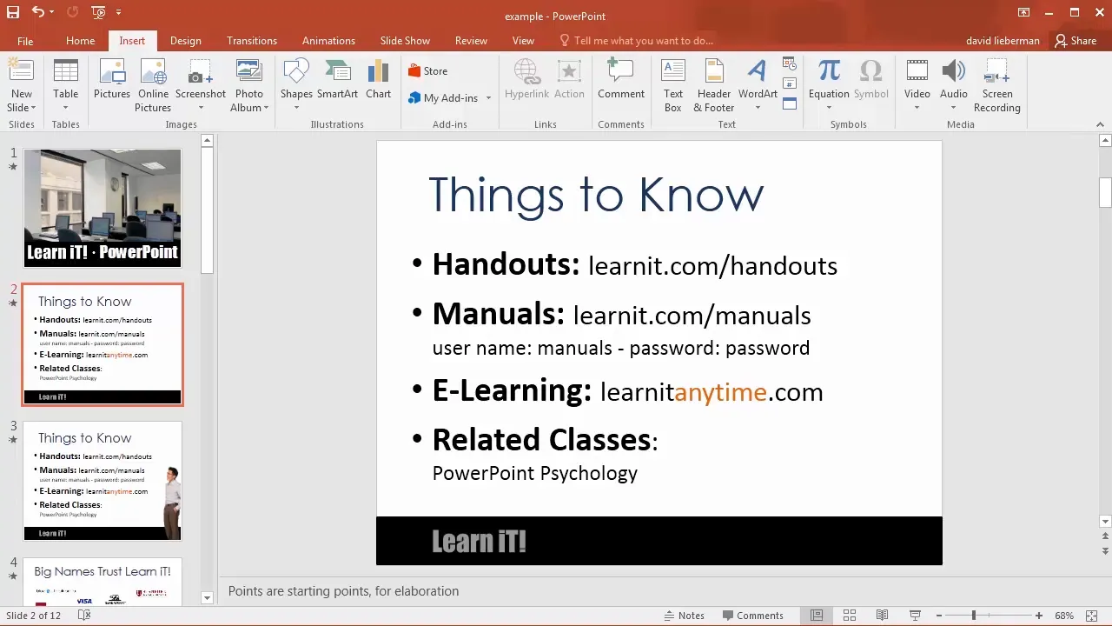Insert Pictures from this device

click(x=112, y=78)
